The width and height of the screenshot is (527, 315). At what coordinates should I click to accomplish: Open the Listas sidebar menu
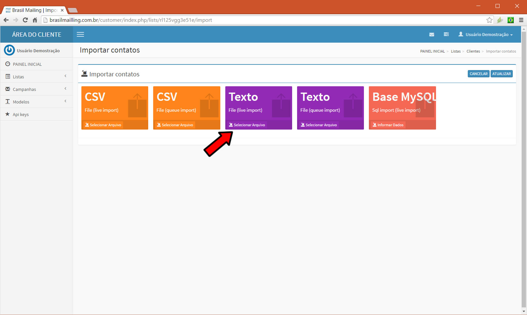[37, 77]
